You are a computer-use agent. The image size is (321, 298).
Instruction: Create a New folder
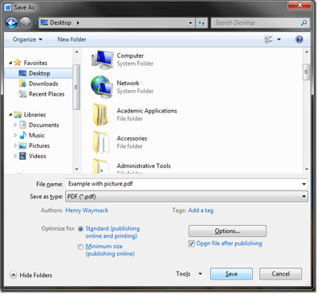pos(71,39)
